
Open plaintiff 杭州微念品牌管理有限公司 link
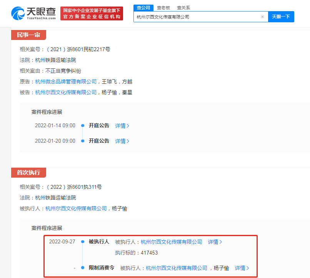(66, 82)
